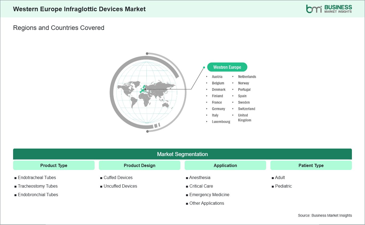Click the Source: Business Market Insights credit
This screenshot has width=365, height=225.
[x=325, y=215]
